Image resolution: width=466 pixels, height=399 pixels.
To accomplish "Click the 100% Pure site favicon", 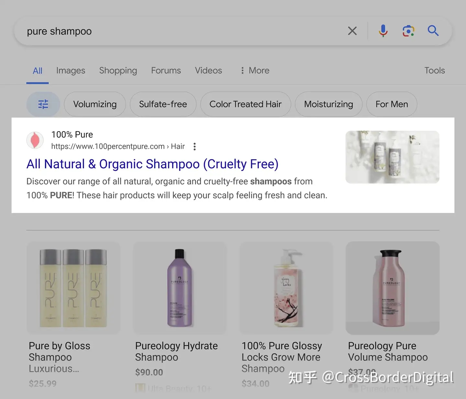I will pyautogui.click(x=35, y=141).
